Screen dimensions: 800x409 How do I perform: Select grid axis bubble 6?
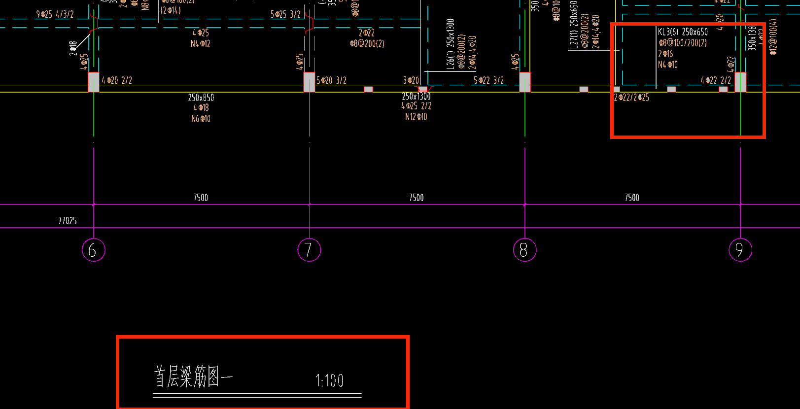click(94, 250)
